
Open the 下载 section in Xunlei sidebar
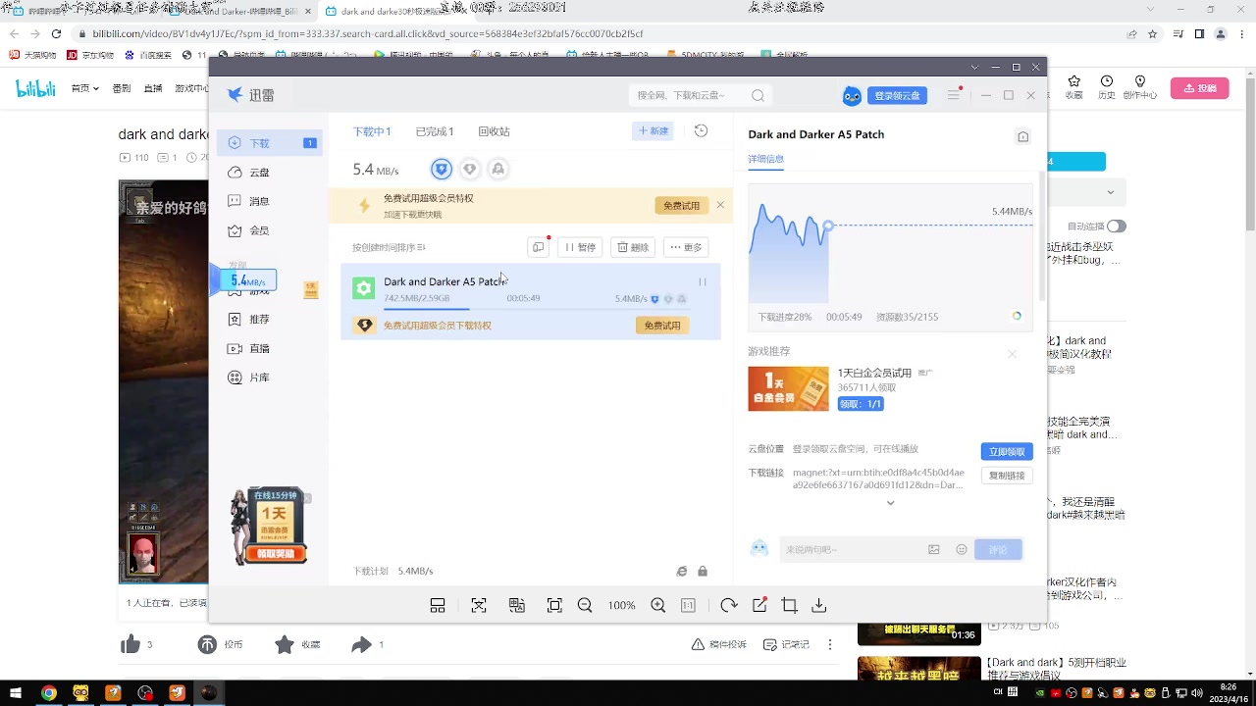(270, 143)
